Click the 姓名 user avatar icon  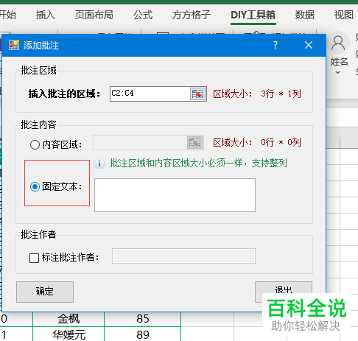338,43
